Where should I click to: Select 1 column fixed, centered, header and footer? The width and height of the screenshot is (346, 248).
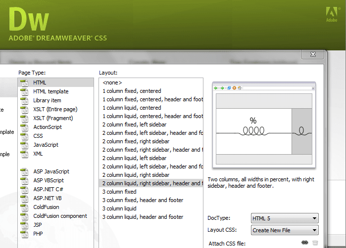(x=151, y=99)
